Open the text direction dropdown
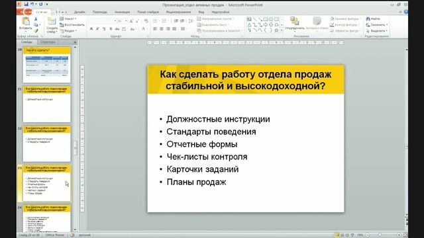424x238 pixels. [x=215, y=19]
